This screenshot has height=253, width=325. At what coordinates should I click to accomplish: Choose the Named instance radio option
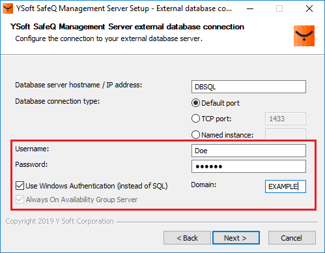[195, 135]
